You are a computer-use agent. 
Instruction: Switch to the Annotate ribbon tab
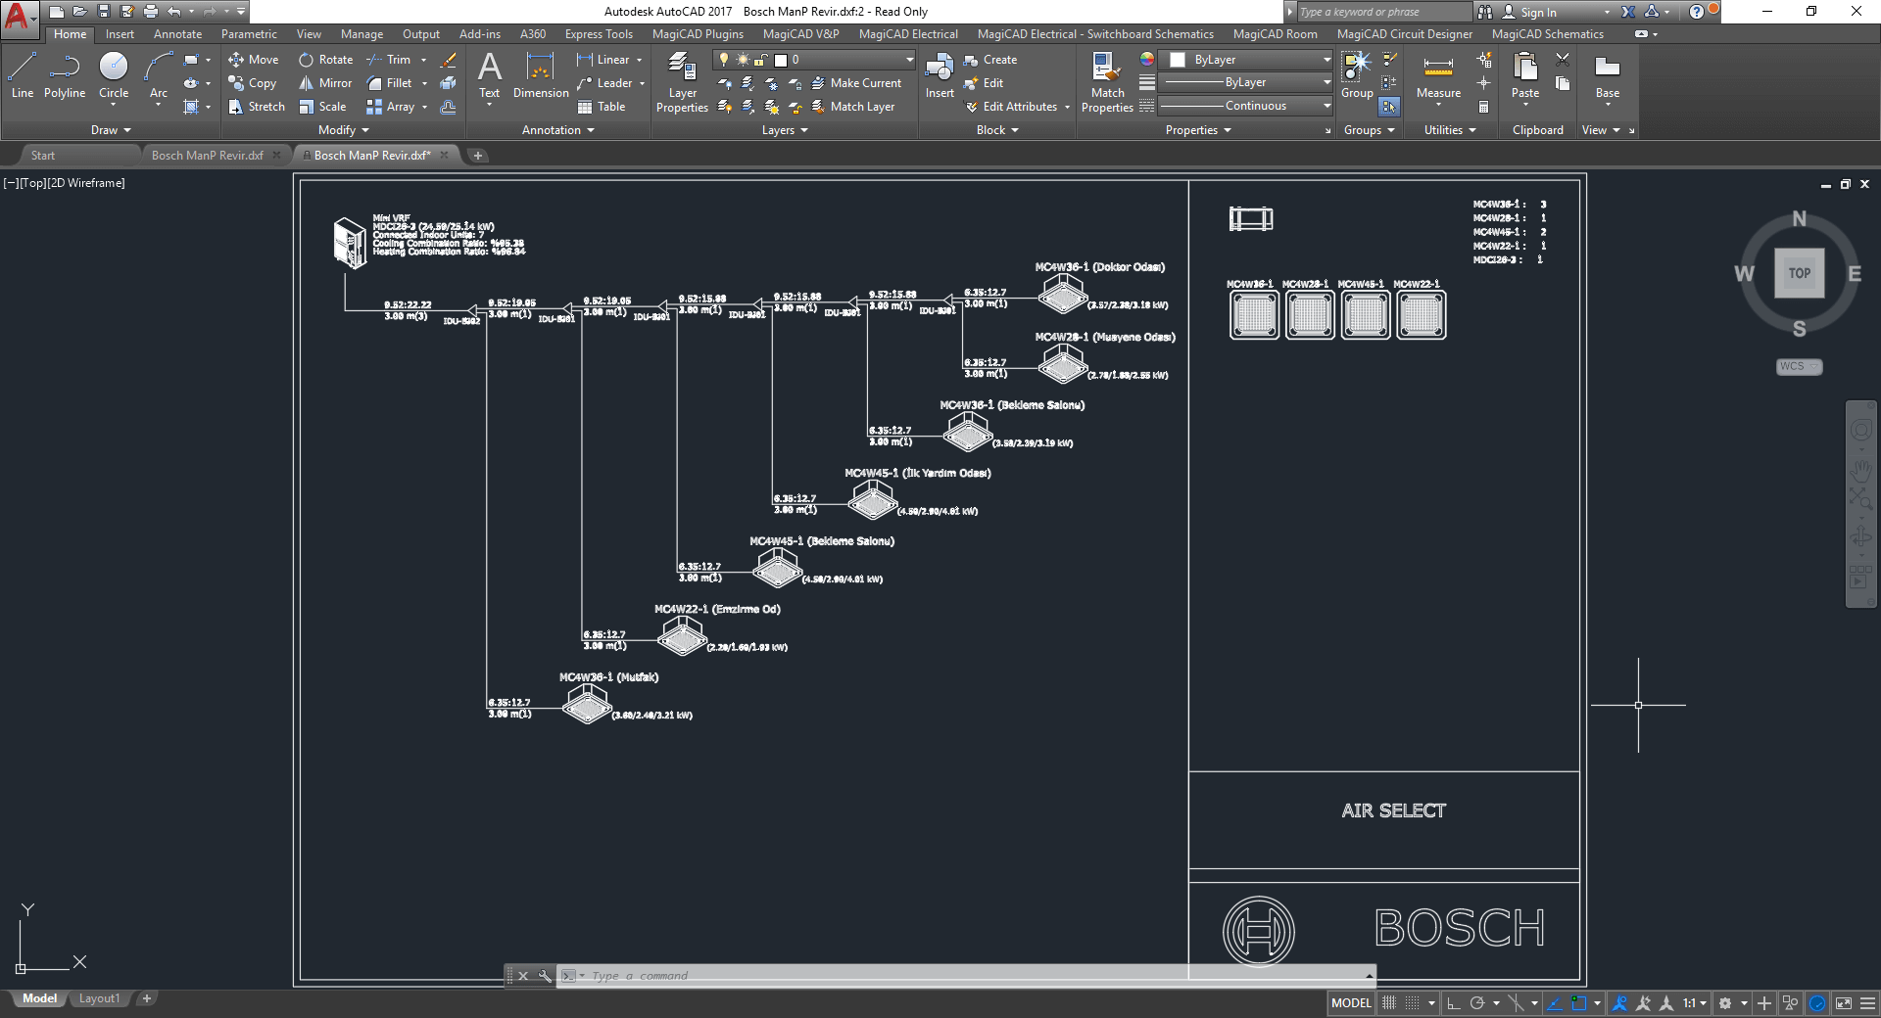(x=177, y=34)
